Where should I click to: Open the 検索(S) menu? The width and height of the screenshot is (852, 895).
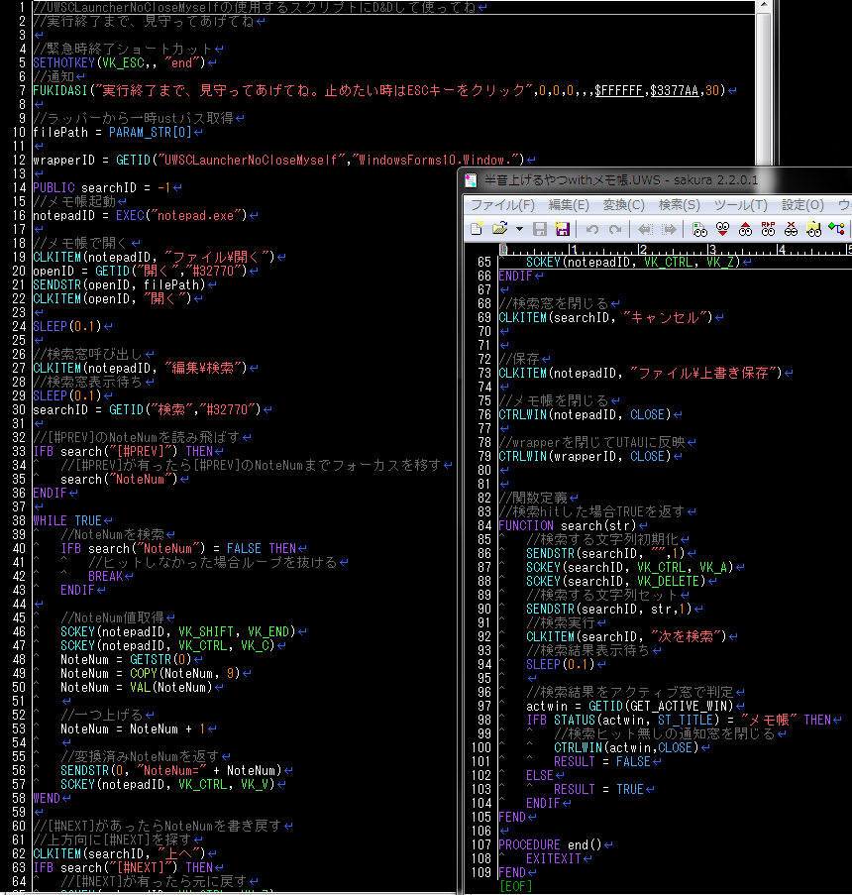point(679,205)
